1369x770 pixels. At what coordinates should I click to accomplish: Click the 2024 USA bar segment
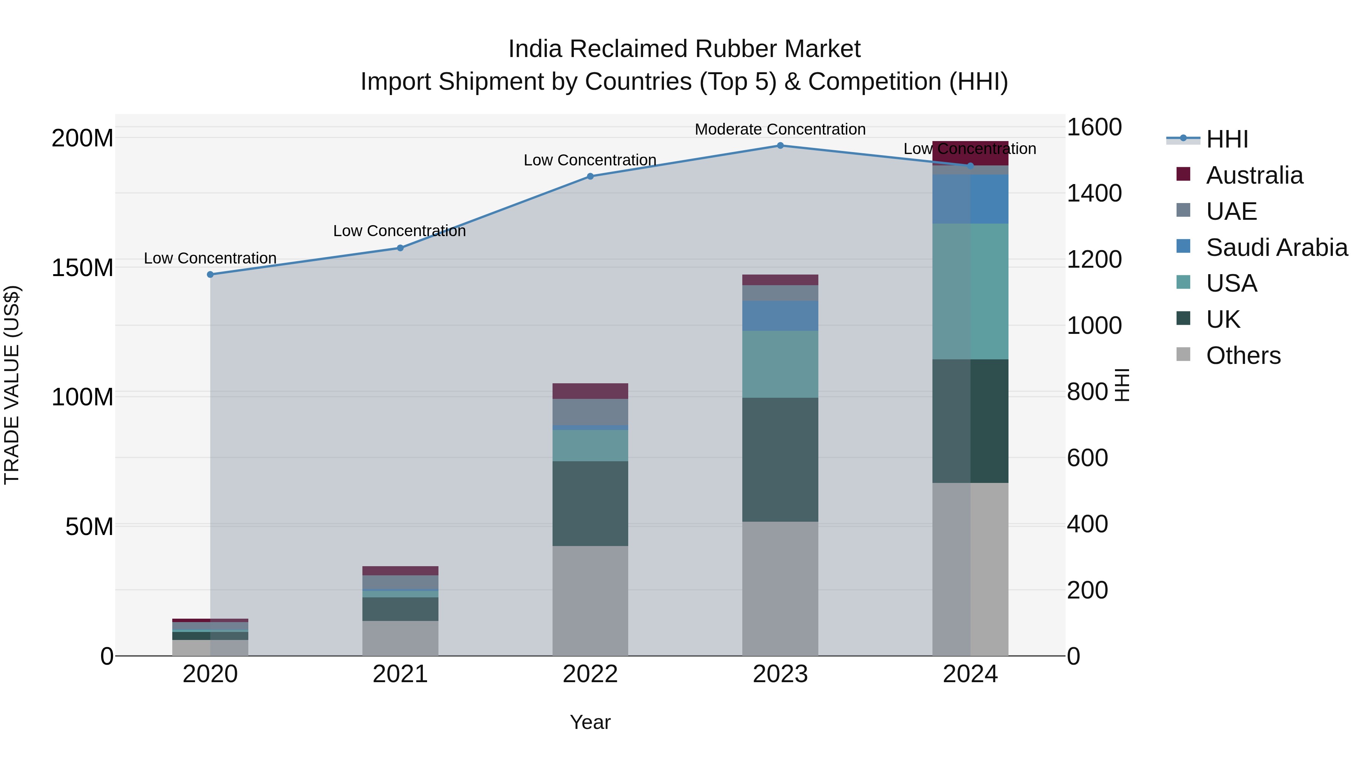970,292
